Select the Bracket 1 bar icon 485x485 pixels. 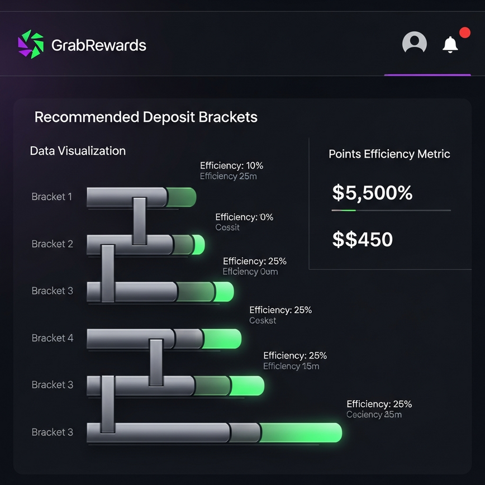[x=140, y=197]
